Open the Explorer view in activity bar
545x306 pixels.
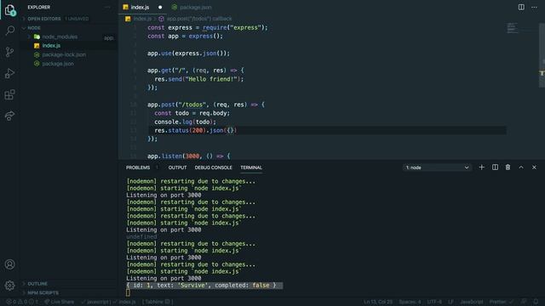[x=9, y=10]
